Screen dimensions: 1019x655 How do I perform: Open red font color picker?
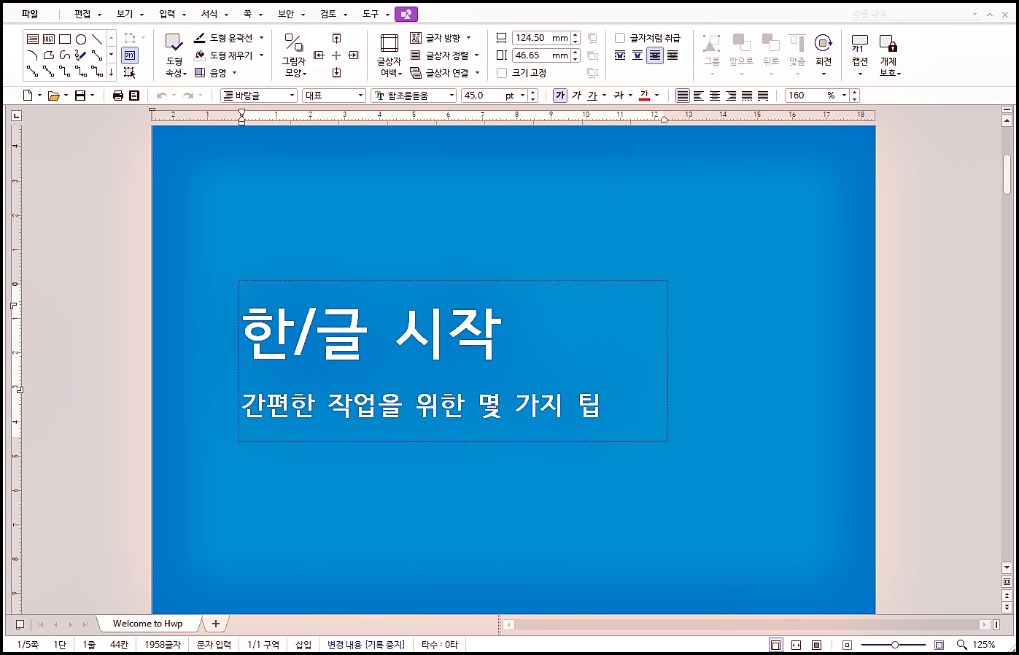(x=645, y=96)
